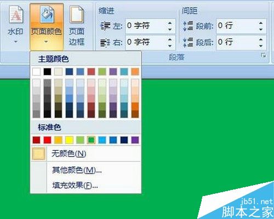
Task: Pick the selected green standard color
Action: (x=91, y=140)
